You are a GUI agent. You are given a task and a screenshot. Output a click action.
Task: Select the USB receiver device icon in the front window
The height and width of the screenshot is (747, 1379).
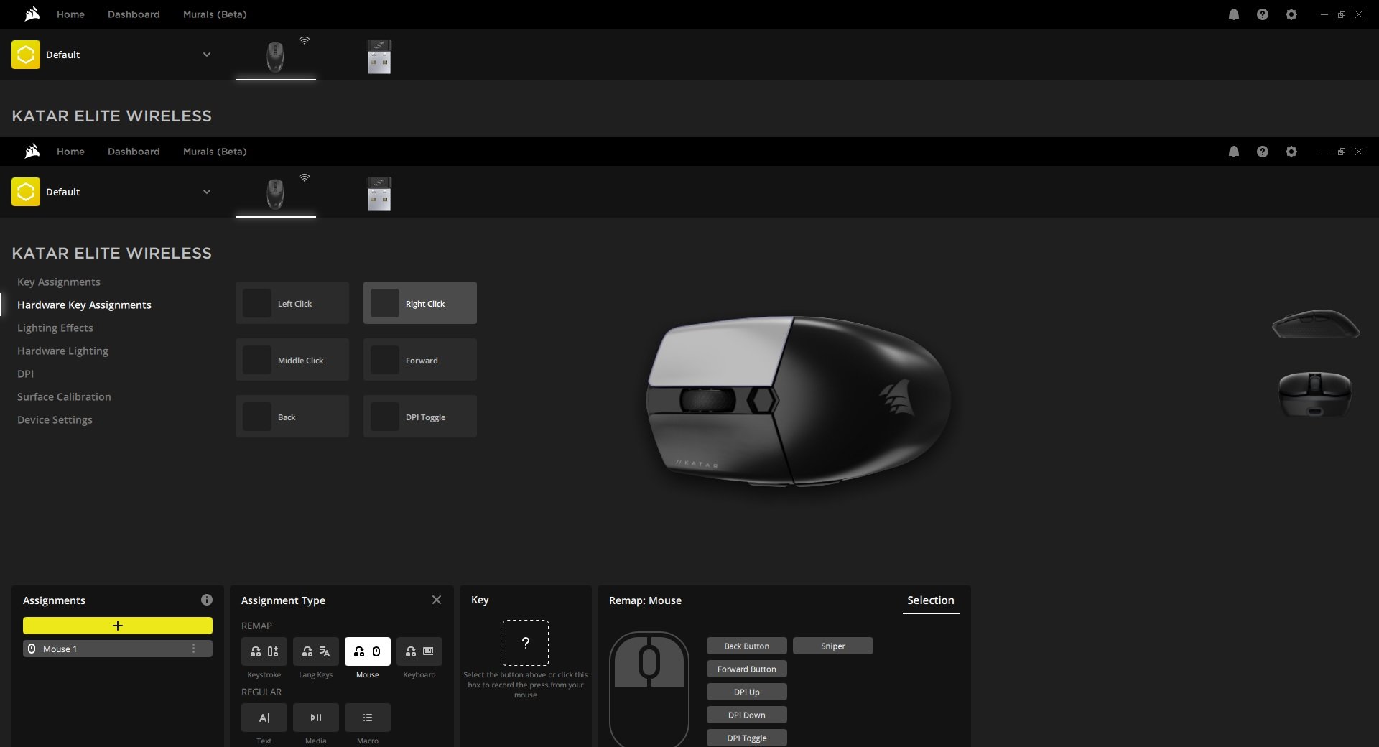point(379,194)
